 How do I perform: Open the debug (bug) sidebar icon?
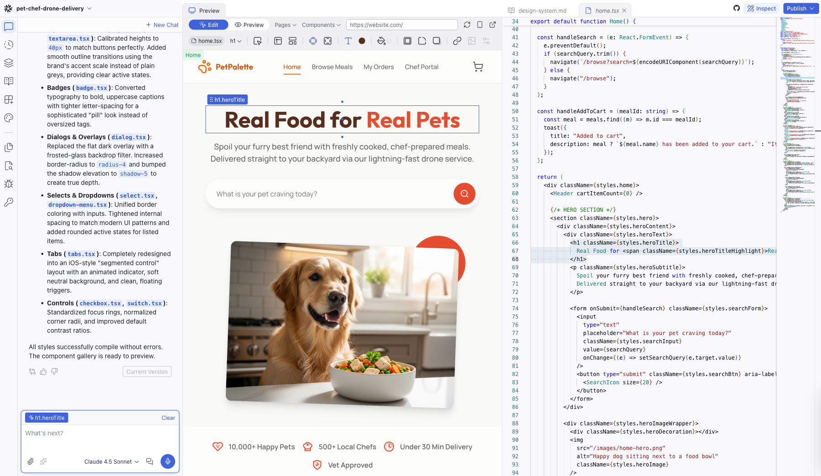pos(8,184)
